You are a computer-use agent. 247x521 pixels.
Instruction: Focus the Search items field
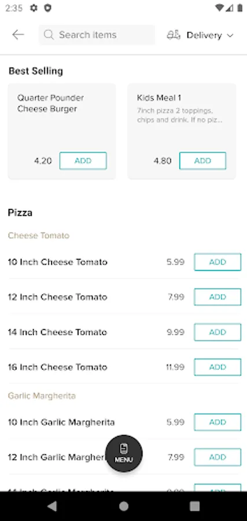97,35
